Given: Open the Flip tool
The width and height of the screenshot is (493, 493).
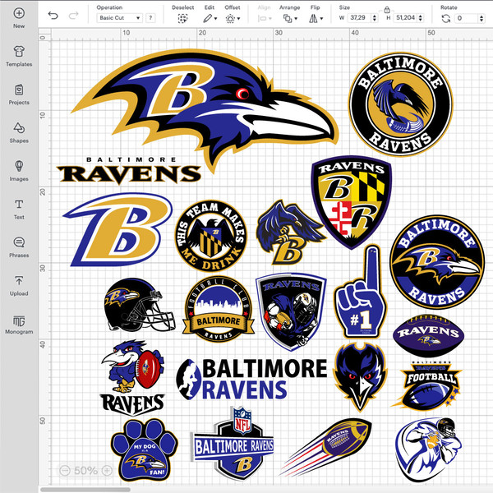Looking at the screenshot, I should coord(313,19).
